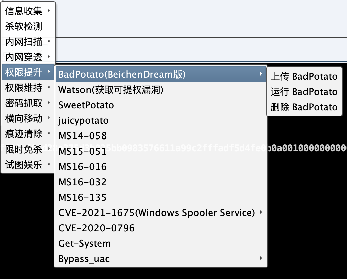Open the 试图娱乐 submenu
This screenshot has width=347, height=279.
(28, 165)
